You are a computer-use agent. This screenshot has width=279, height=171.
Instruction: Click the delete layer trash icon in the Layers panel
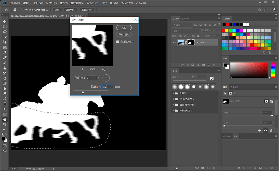click(x=215, y=65)
